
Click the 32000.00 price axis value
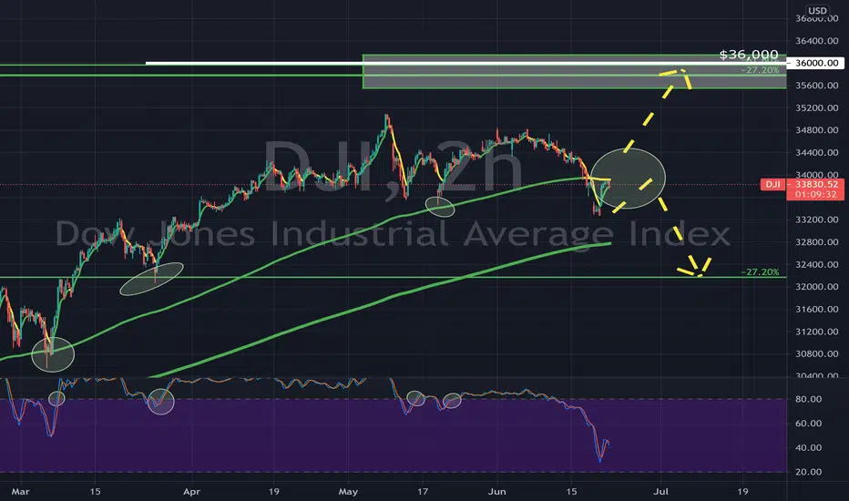tap(816, 287)
